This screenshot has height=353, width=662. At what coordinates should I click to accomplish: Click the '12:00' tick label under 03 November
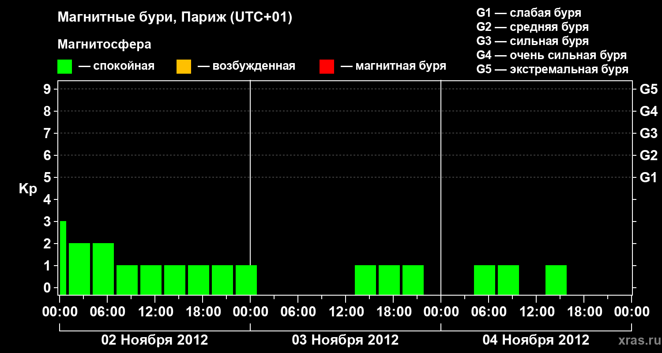[346, 312]
